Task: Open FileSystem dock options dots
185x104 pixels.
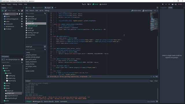Action: [x=23, y=57]
